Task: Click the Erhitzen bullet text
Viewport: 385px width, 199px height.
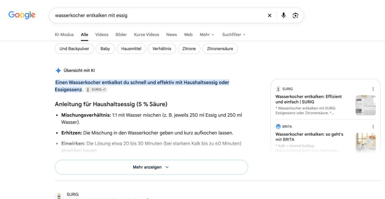Action: (x=147, y=133)
